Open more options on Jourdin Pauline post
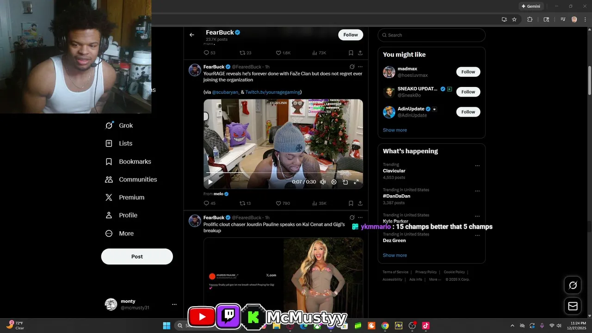The image size is (592, 333). tap(360, 217)
